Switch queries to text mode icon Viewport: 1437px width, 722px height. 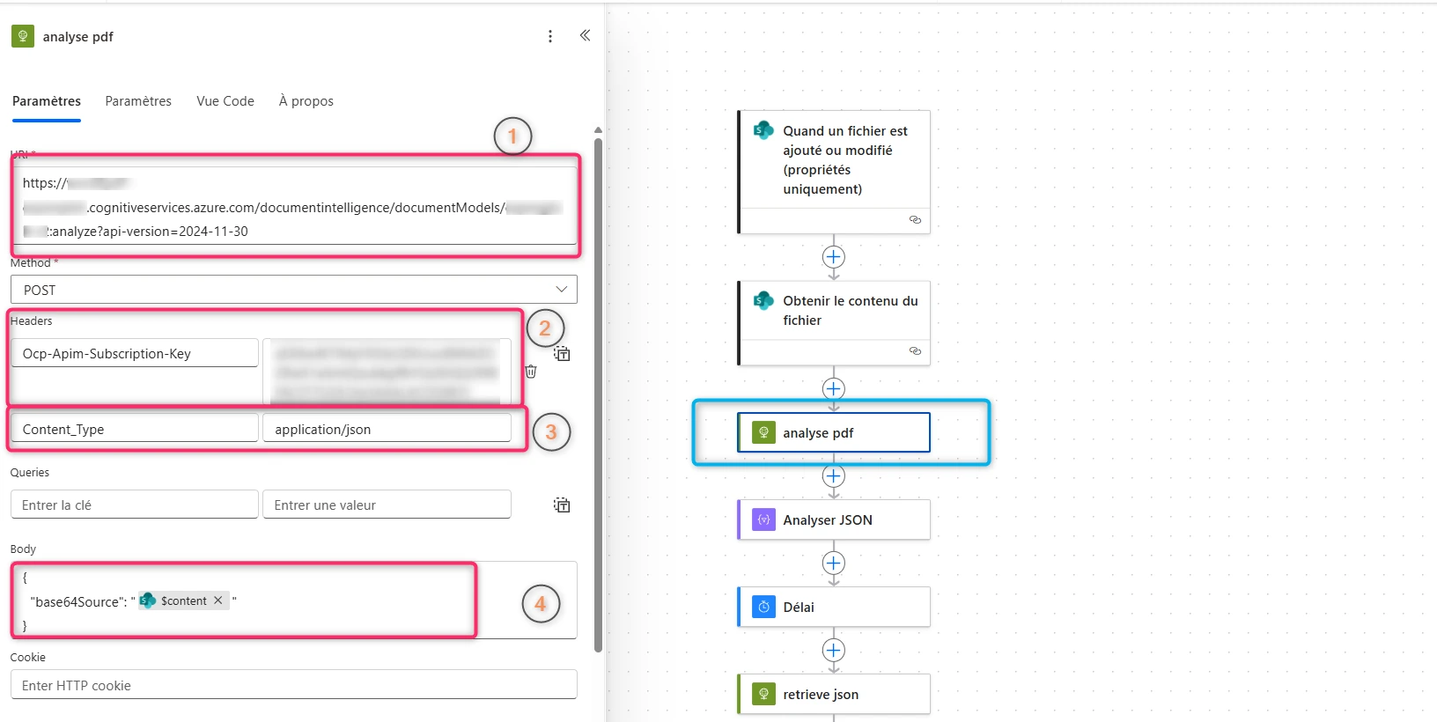pyautogui.click(x=562, y=505)
